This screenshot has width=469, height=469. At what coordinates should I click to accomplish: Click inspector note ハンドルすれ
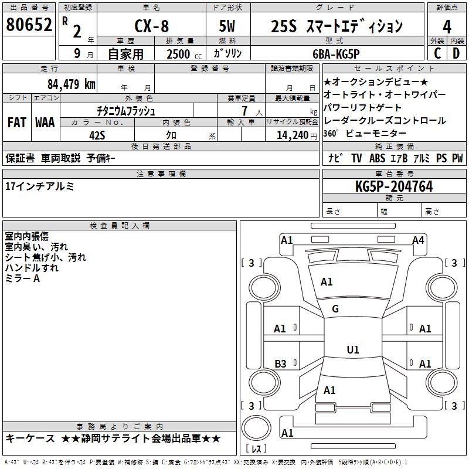pos(32,268)
